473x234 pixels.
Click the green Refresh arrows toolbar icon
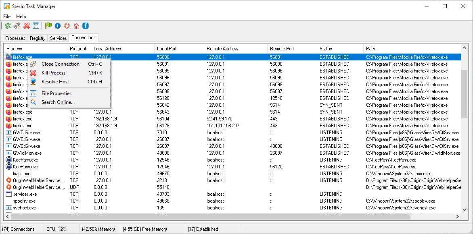pyautogui.click(x=8, y=26)
